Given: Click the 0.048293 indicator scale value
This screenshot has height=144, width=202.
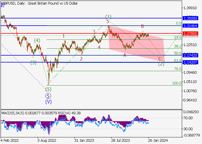Looking at the screenshot, I should point(191,112).
